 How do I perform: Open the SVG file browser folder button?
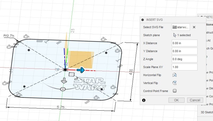pos(181,27)
